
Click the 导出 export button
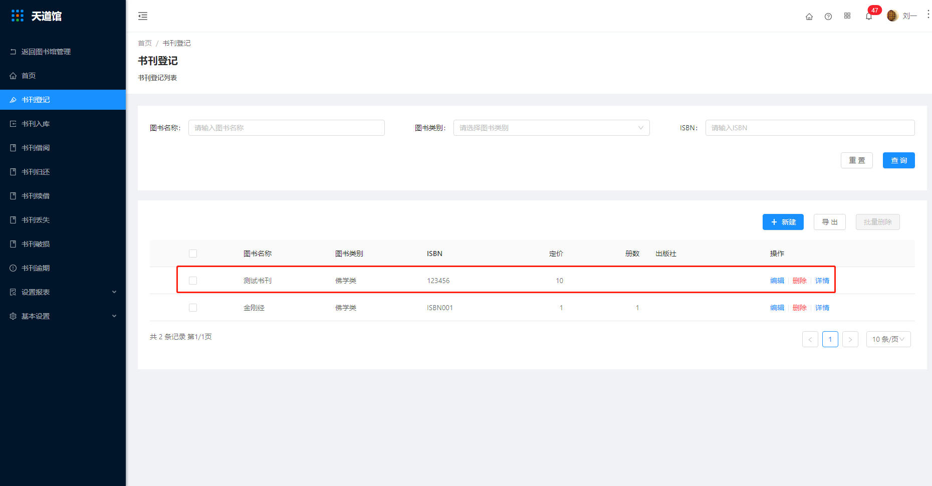coord(830,222)
